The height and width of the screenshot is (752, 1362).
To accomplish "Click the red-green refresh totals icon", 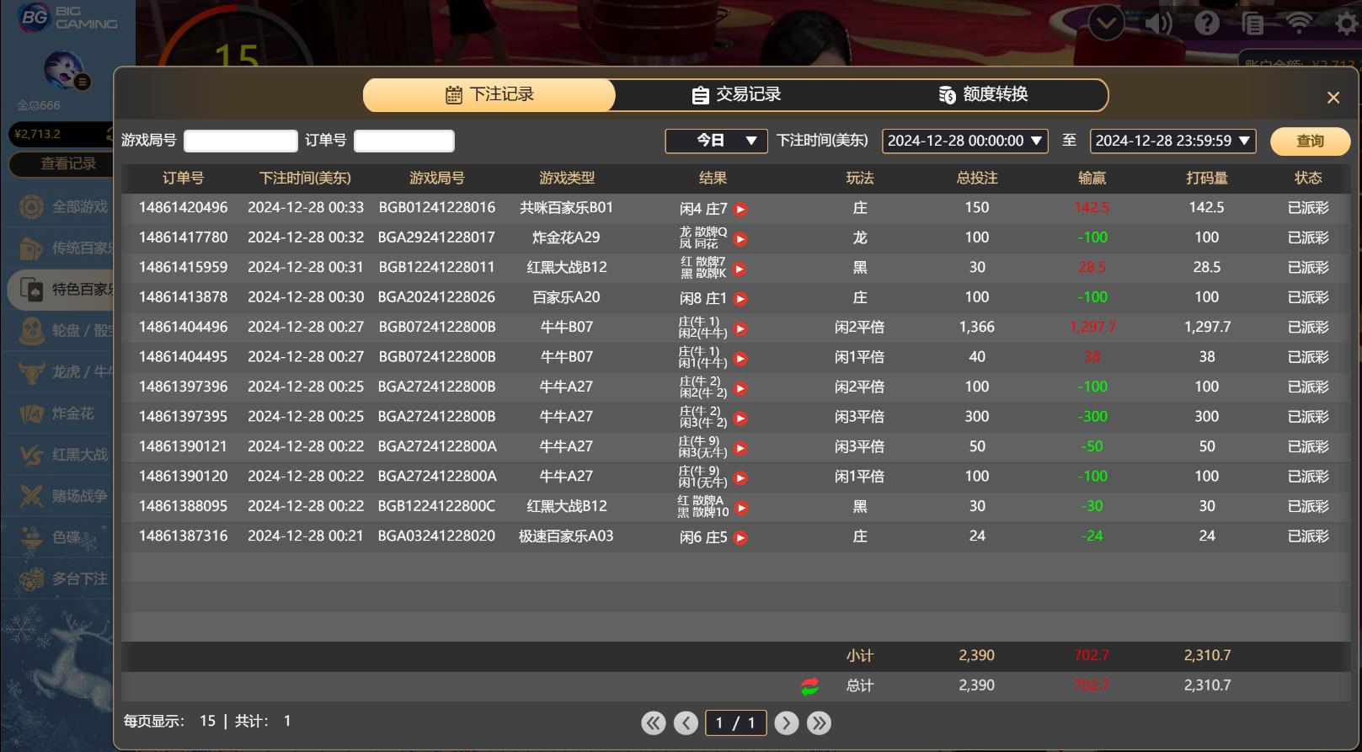I will click(810, 686).
